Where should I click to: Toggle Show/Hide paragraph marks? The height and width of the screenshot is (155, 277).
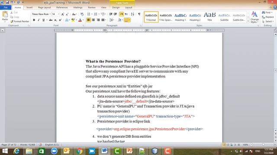(139, 14)
